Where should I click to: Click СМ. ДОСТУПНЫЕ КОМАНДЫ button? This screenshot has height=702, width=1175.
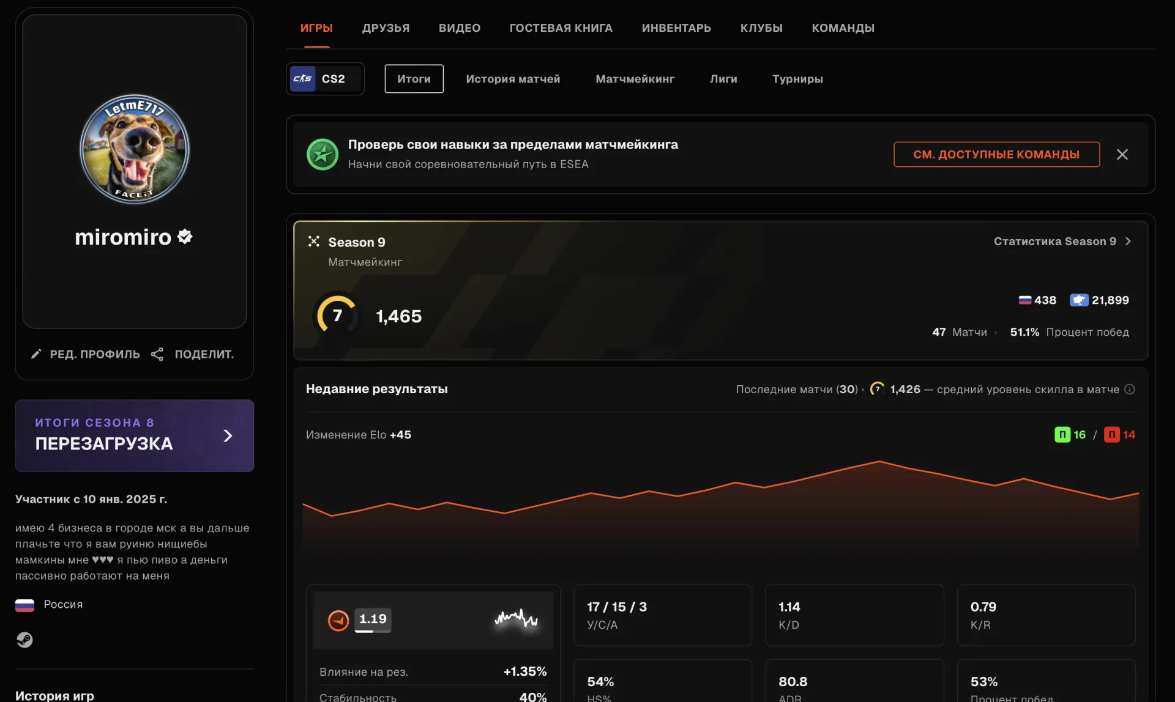tap(996, 154)
